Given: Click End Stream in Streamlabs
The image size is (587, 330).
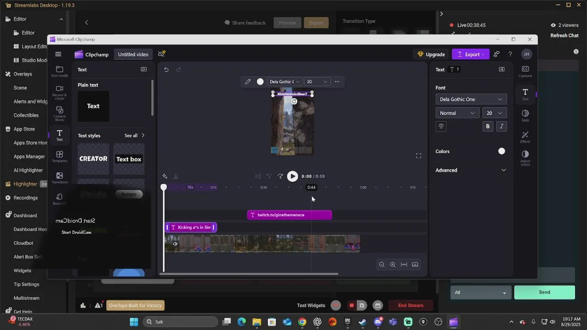Looking at the screenshot, I should point(410,305).
